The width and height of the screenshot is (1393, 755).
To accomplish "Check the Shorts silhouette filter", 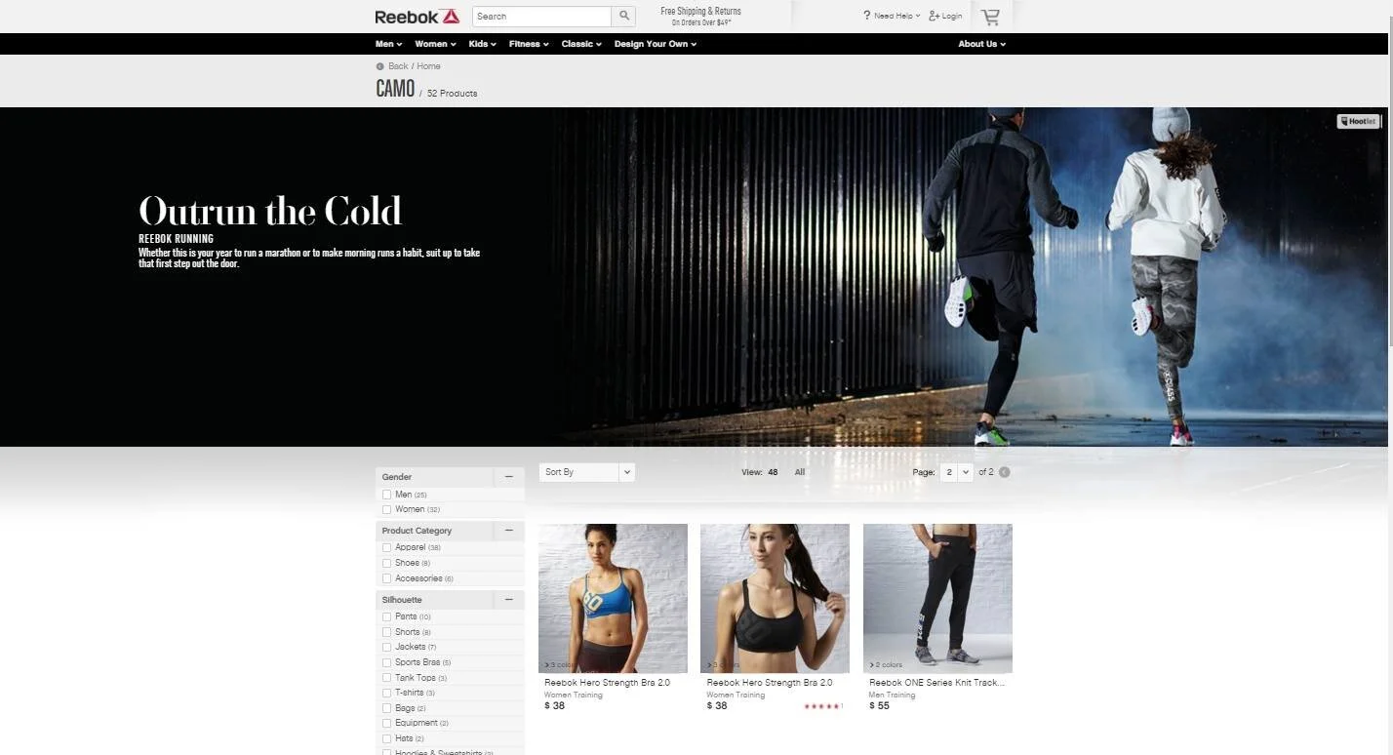I will click(x=387, y=632).
